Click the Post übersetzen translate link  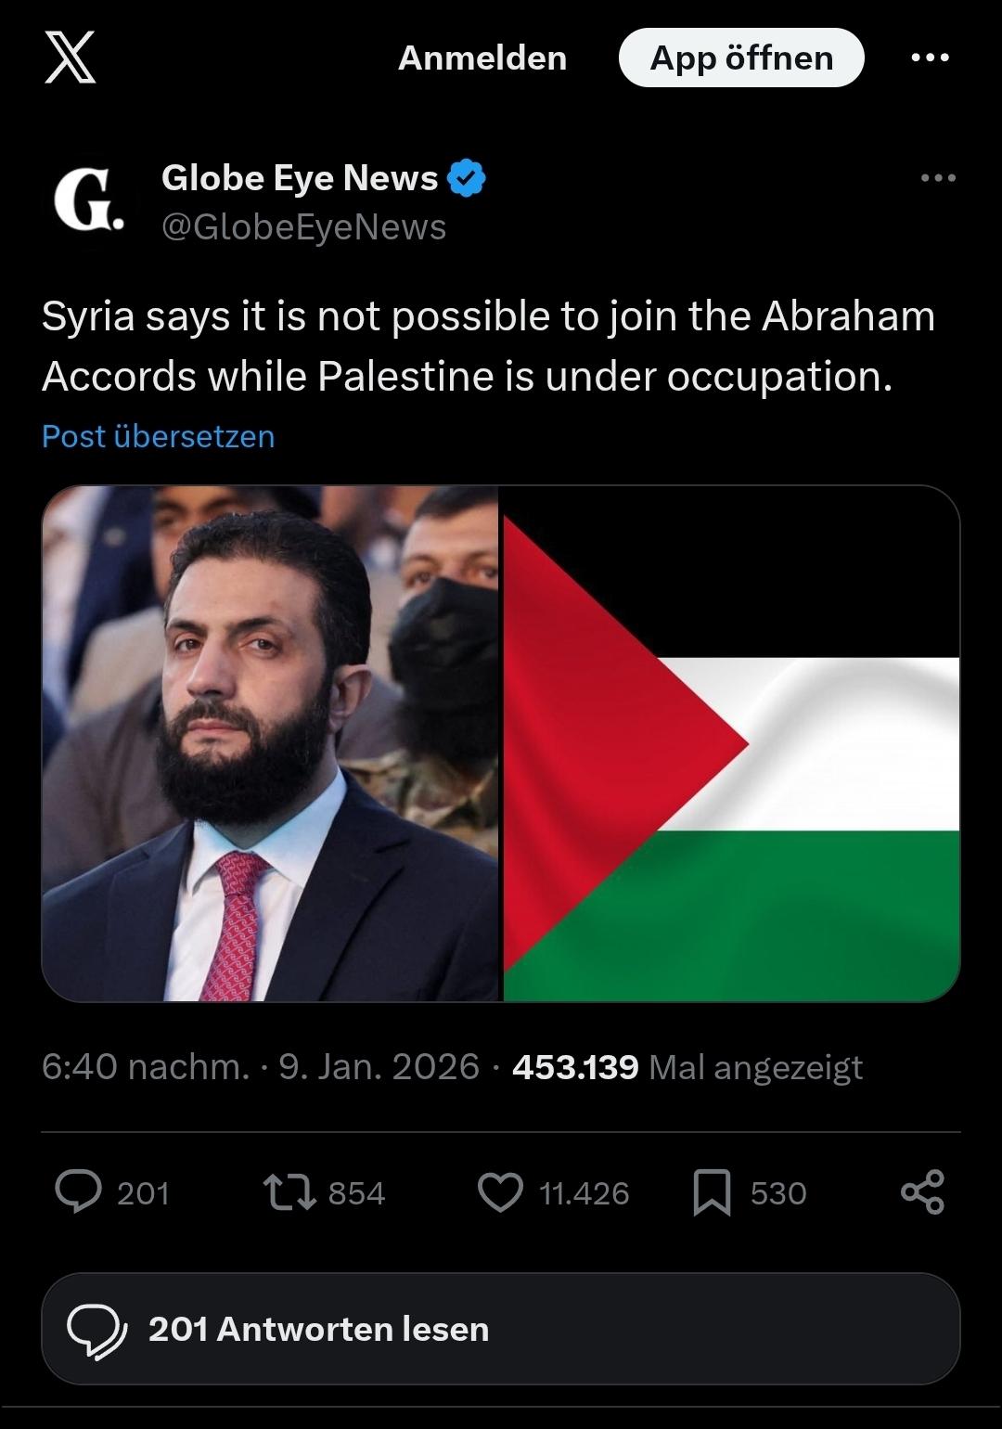159,436
